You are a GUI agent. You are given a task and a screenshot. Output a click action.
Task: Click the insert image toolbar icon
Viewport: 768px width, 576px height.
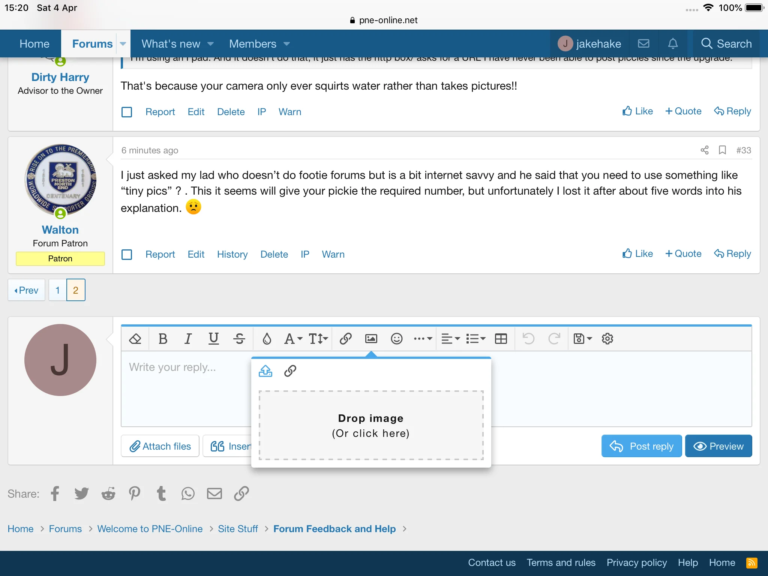(371, 339)
